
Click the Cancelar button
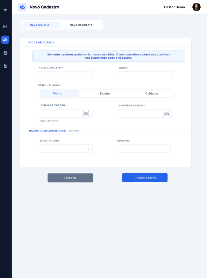point(70,178)
